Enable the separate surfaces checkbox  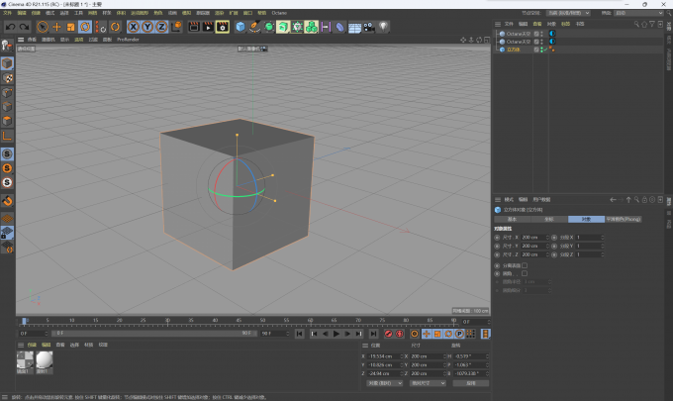525,265
